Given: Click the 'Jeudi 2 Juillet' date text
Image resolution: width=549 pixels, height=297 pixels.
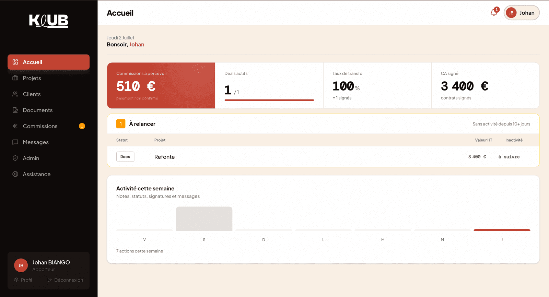Looking at the screenshot, I should (x=120, y=38).
